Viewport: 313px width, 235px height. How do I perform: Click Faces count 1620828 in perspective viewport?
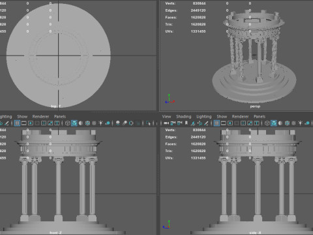tap(198, 18)
